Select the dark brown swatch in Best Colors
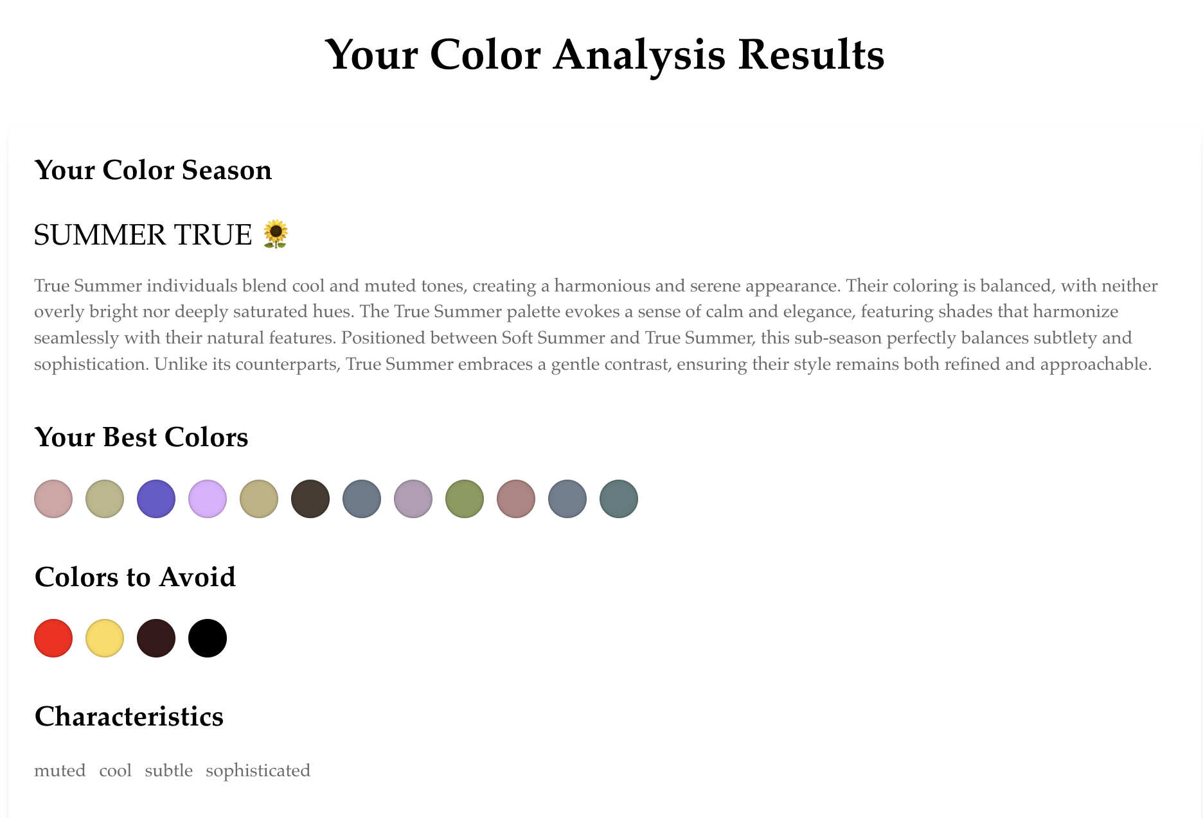Viewport: 1203px width, 818px height. 310,499
